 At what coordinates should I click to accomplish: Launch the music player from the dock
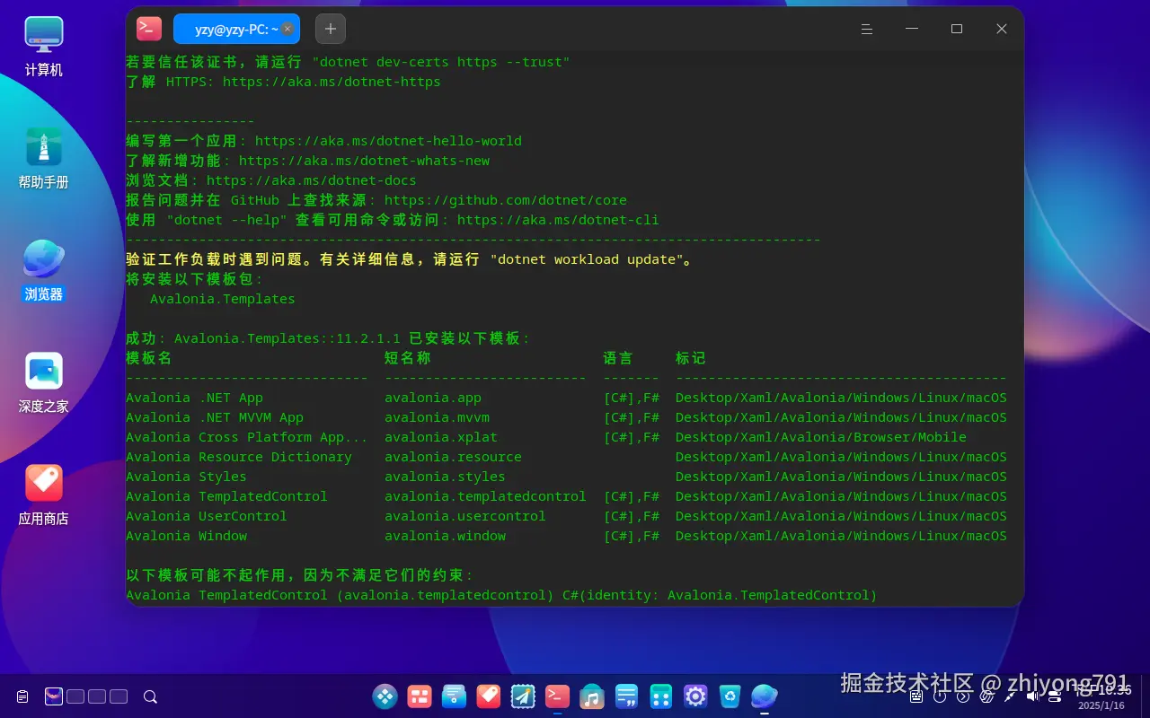592,696
